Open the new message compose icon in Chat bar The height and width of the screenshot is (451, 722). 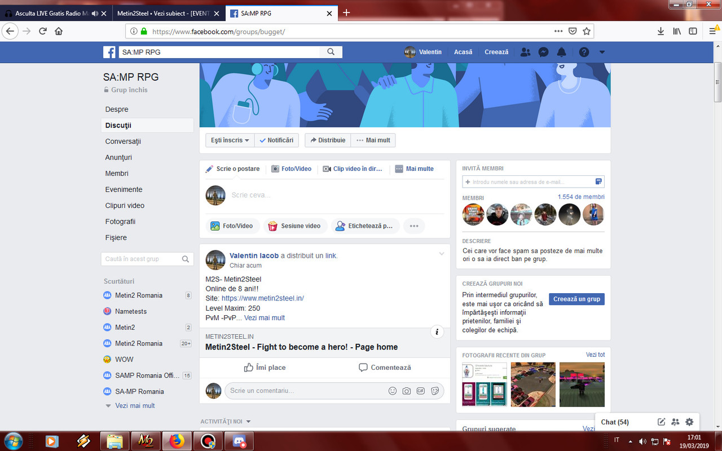(x=662, y=422)
